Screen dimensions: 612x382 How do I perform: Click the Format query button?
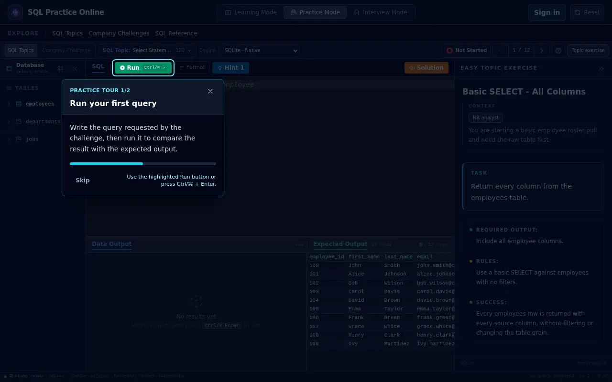(x=192, y=67)
